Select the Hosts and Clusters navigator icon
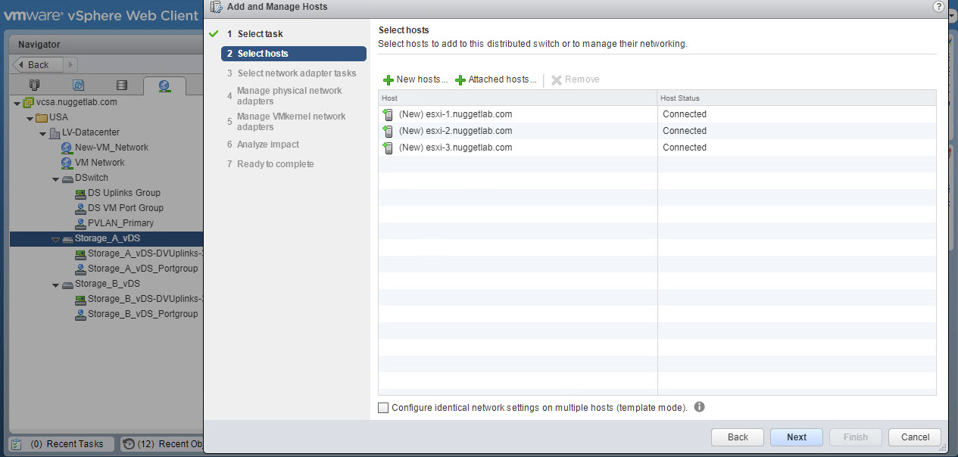958x457 pixels. pos(34,85)
